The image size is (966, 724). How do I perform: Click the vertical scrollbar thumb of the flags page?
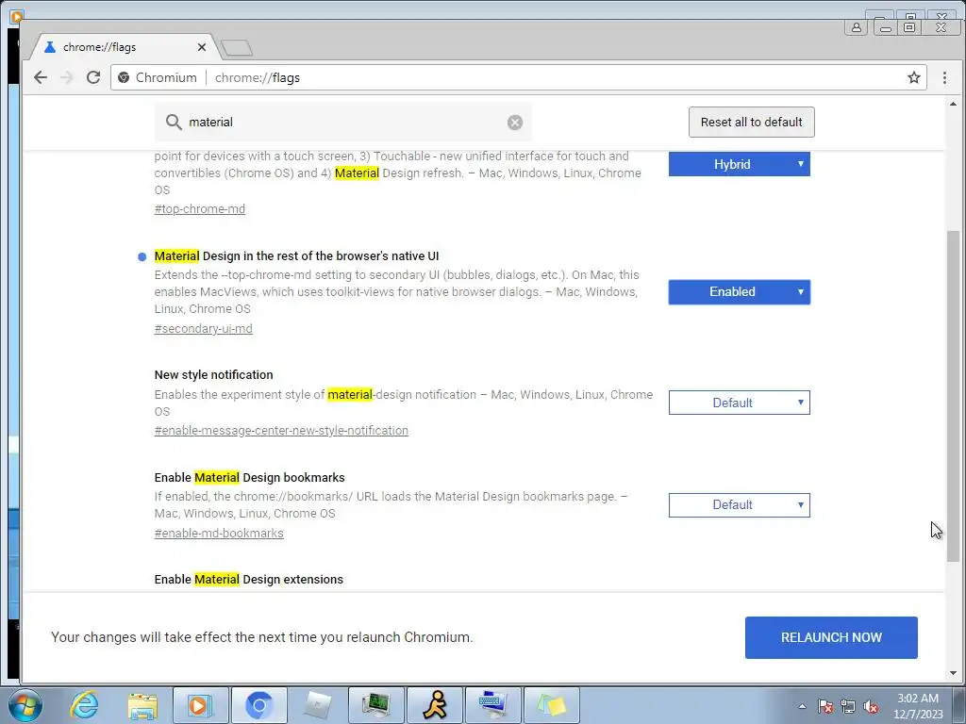tap(953, 395)
